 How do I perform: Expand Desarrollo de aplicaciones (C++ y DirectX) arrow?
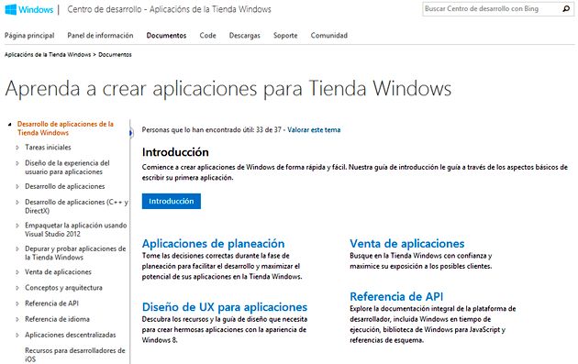tap(17, 202)
